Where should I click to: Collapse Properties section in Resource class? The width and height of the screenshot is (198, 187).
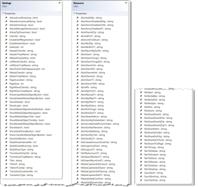pyautogui.click(x=74, y=13)
